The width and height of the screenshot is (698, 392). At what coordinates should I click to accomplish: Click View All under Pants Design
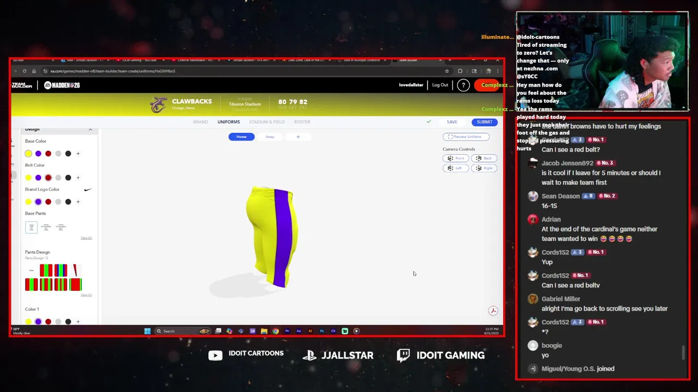[86, 295]
